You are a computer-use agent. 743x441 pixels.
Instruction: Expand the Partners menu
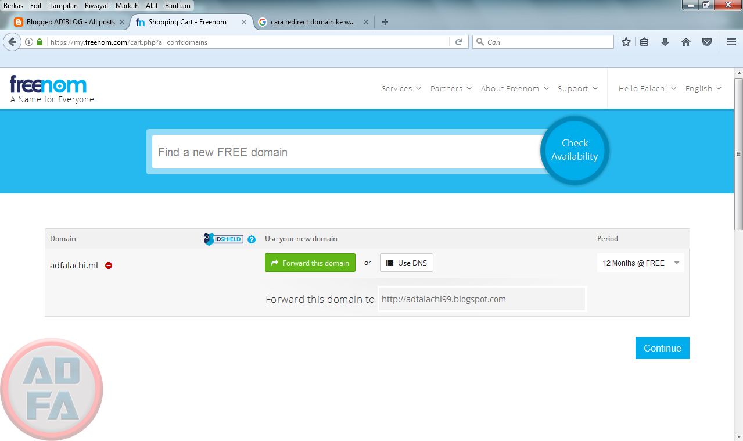[450, 88]
